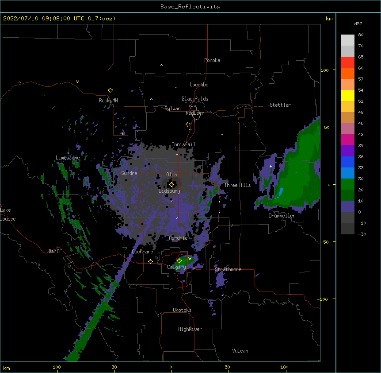Click the Drumheller town label
The width and height of the screenshot is (381, 373).
282,216
